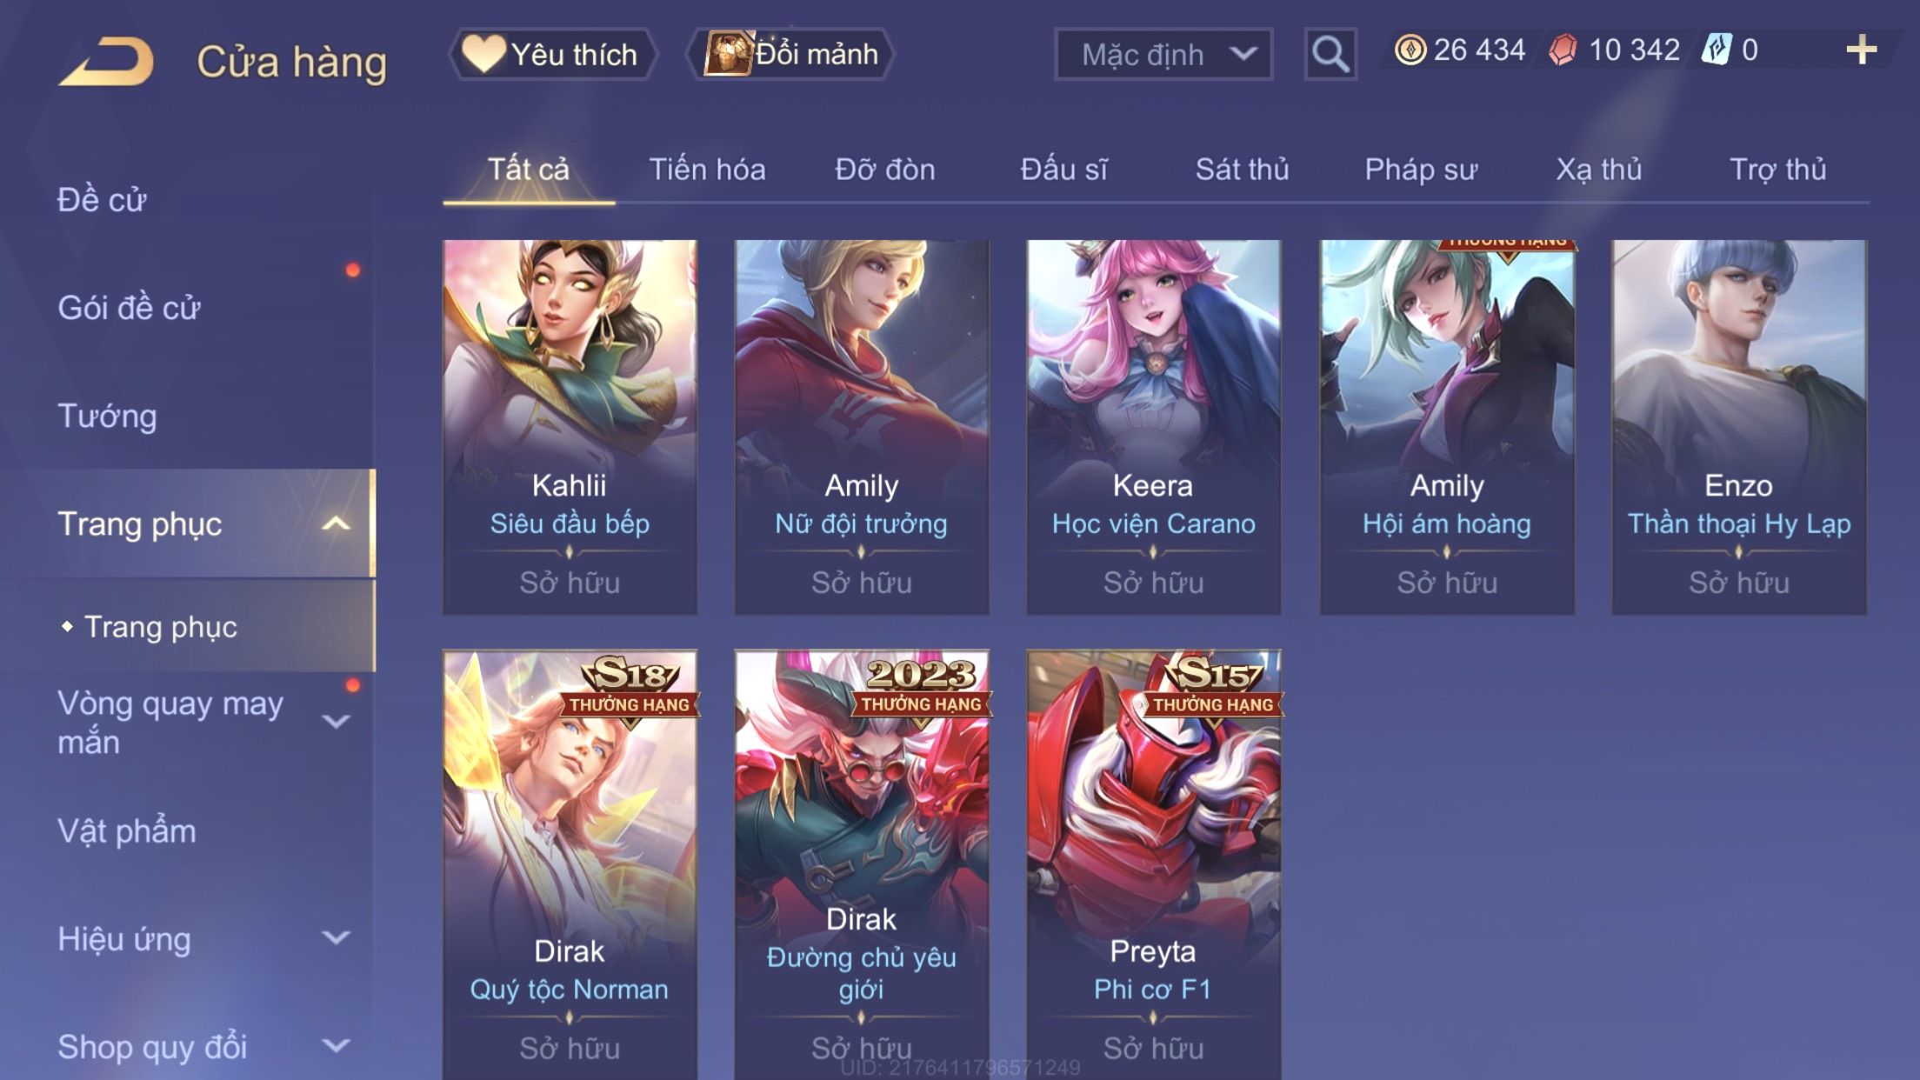Collapse the Trang phục sidebar section
This screenshot has width=1920, height=1080.
(336, 523)
